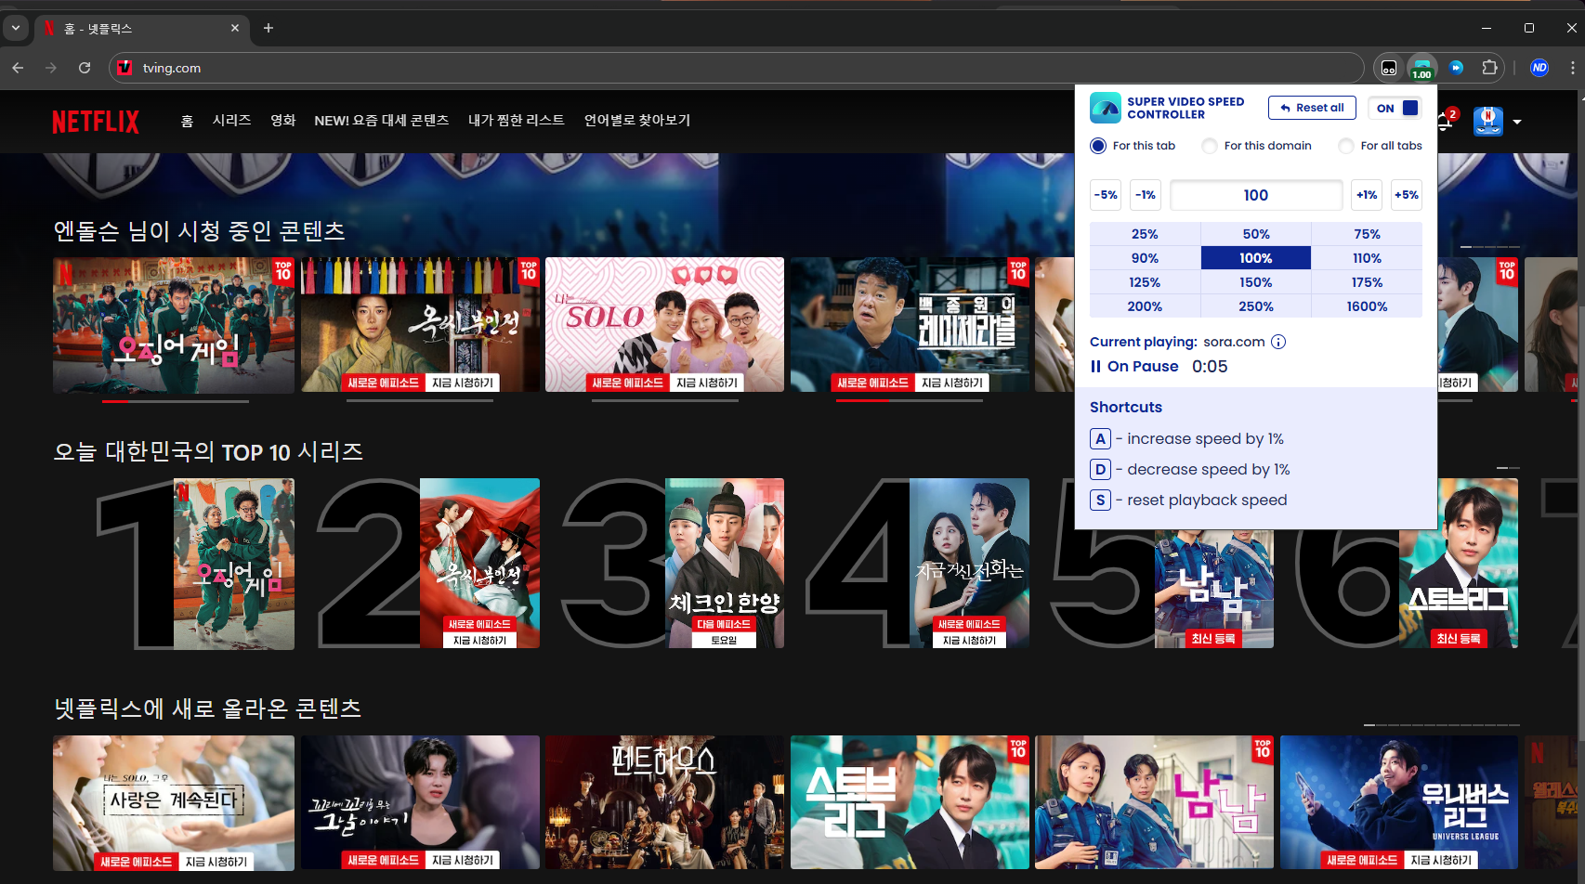Open the Super Video Speed Controller extension icon

(x=1422, y=68)
